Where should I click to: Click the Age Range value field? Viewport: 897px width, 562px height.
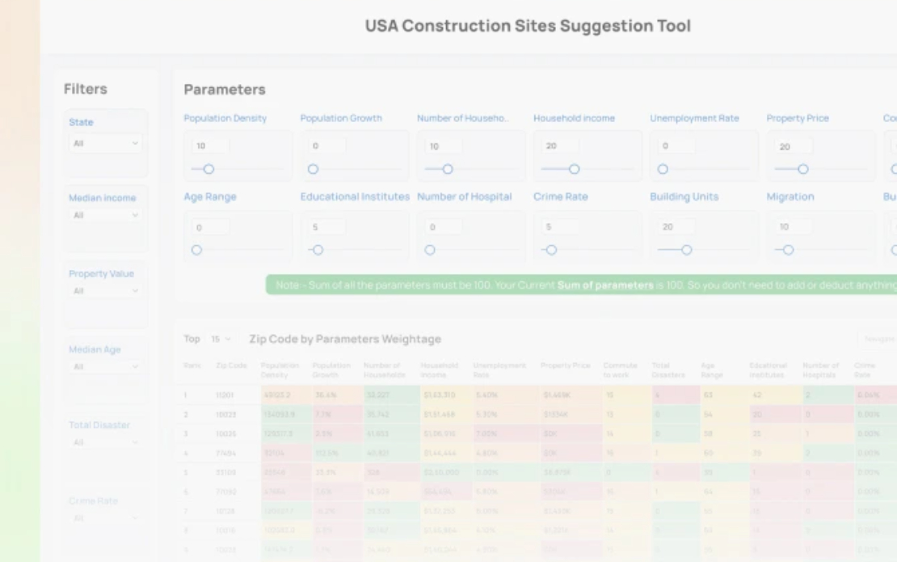[x=211, y=227]
